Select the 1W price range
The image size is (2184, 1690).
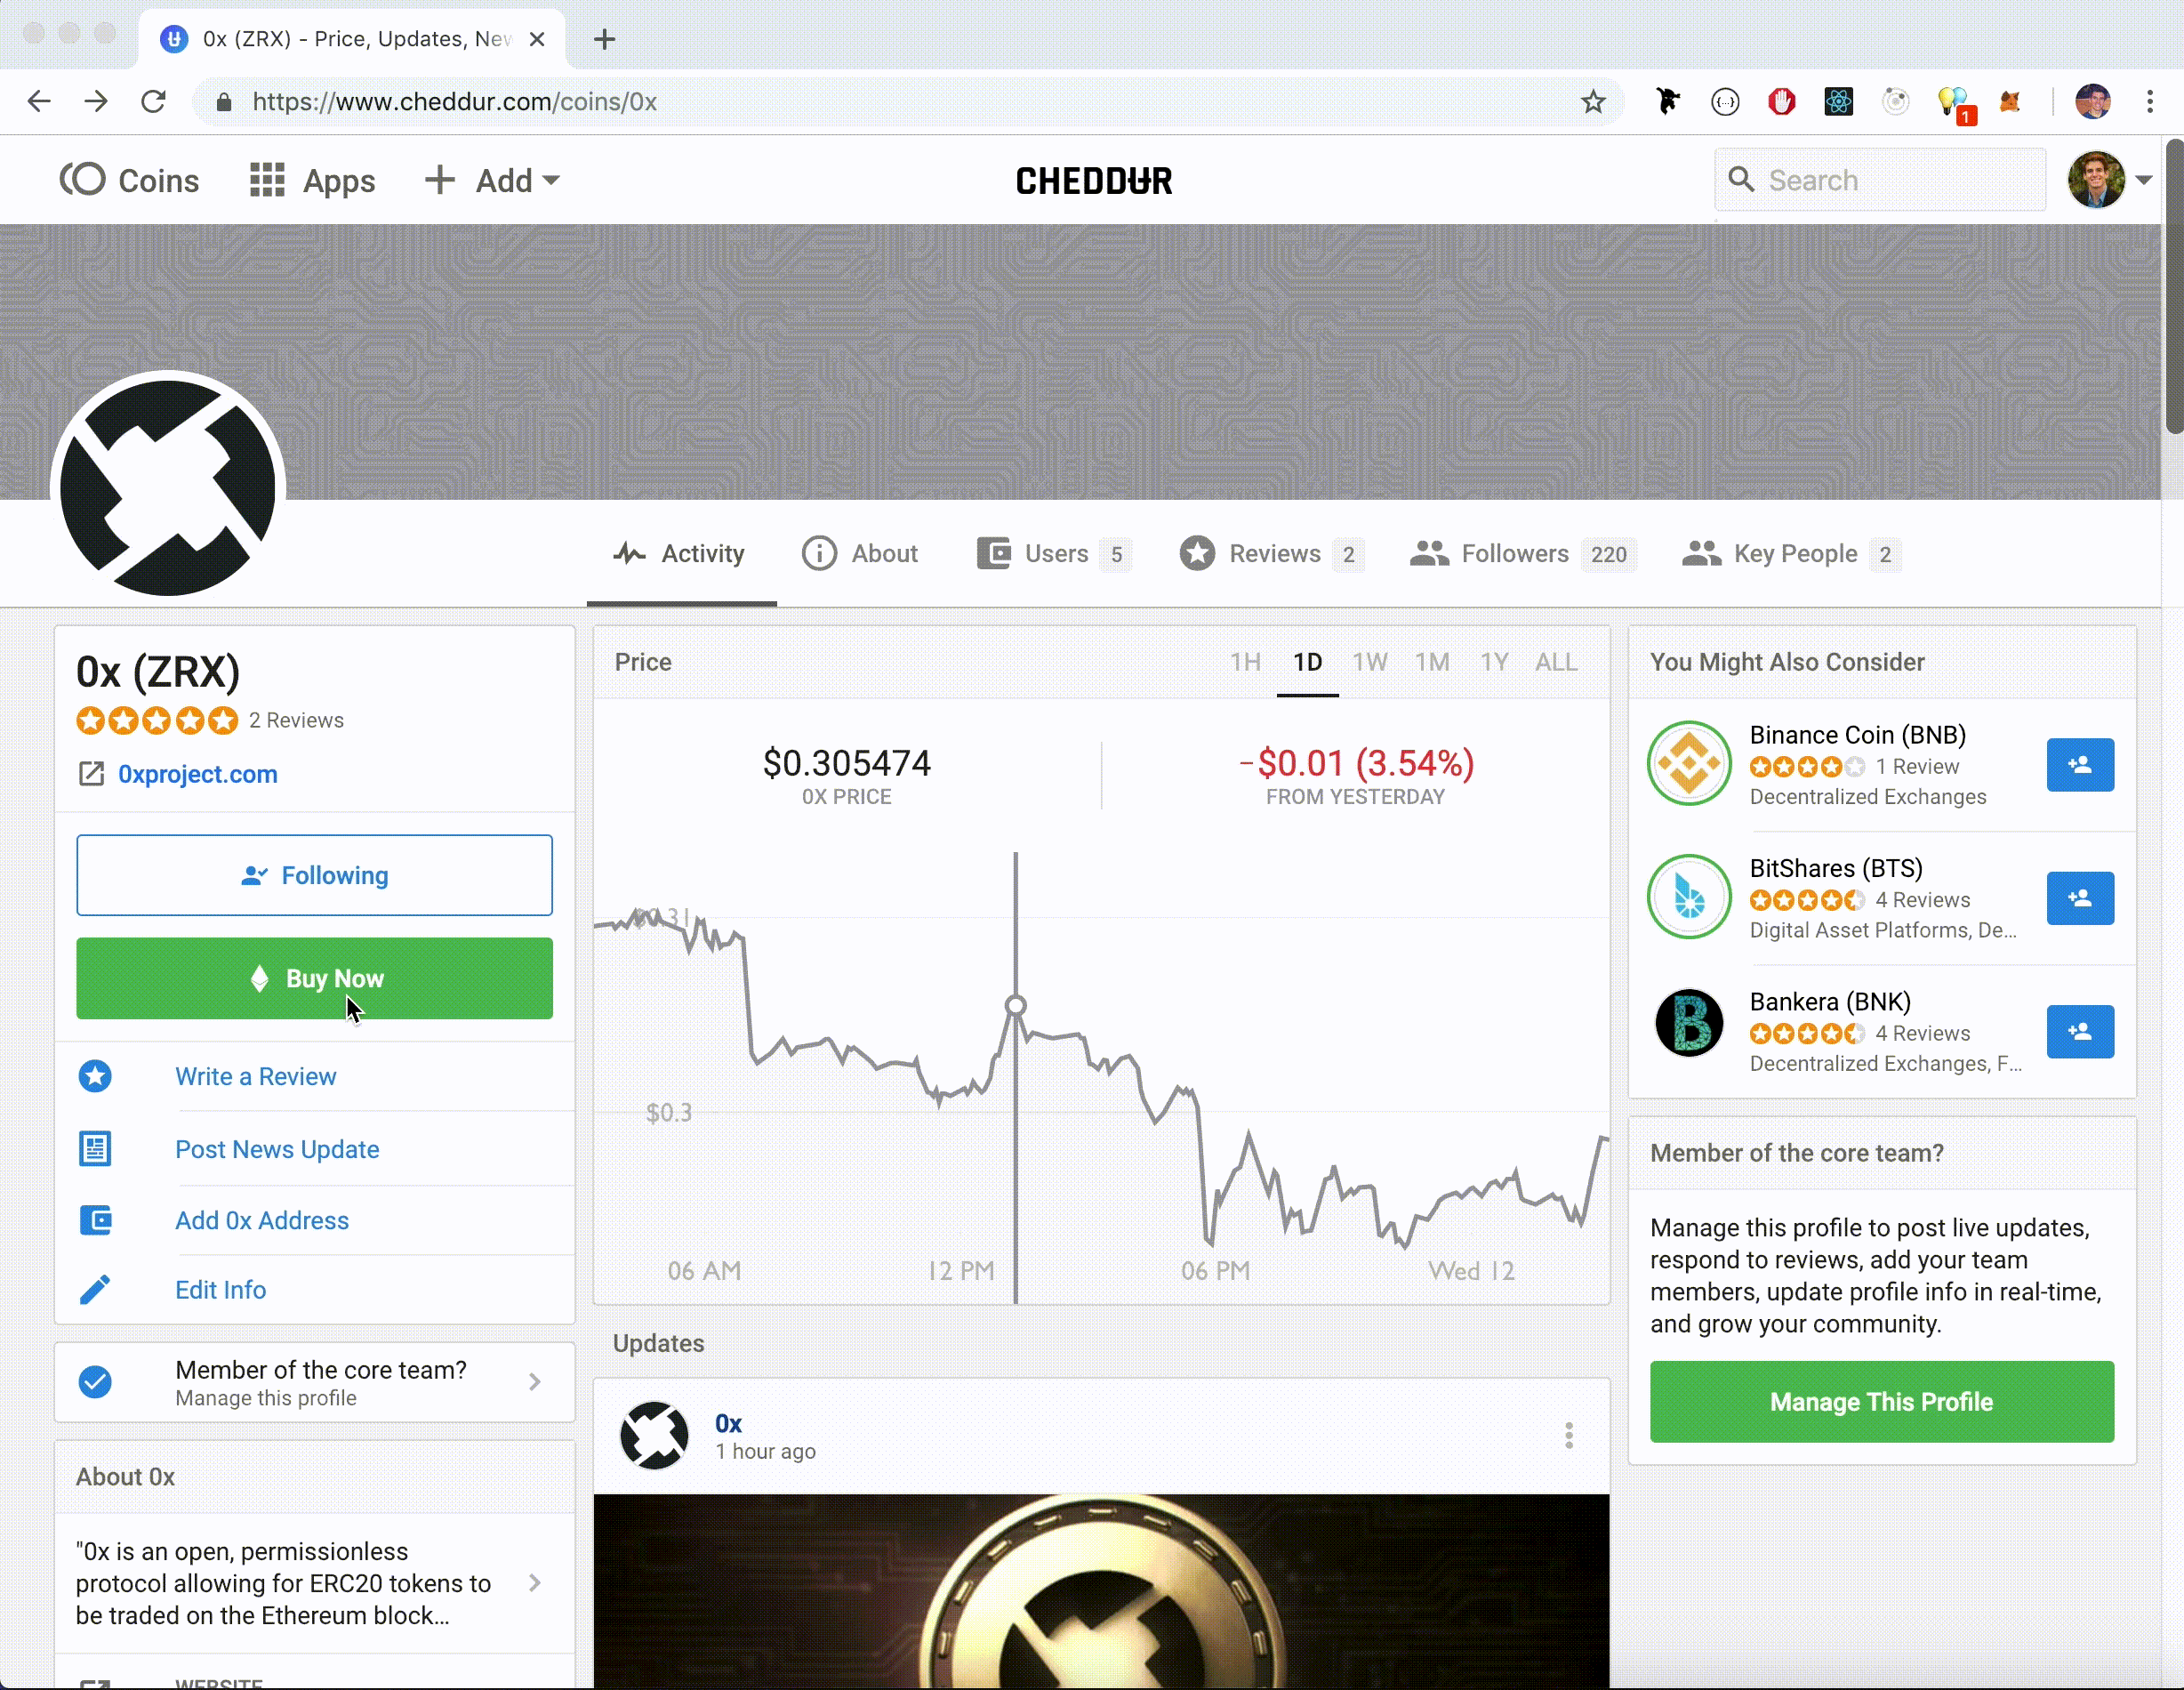click(1370, 662)
